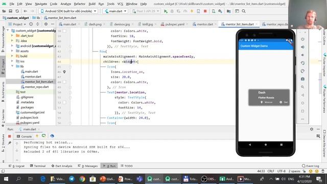The height and width of the screenshot is (184, 327).
Task: Open the Messages tool window
Action: [87, 166]
